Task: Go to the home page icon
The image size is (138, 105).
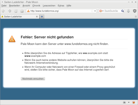Action: [x=22, y=11]
